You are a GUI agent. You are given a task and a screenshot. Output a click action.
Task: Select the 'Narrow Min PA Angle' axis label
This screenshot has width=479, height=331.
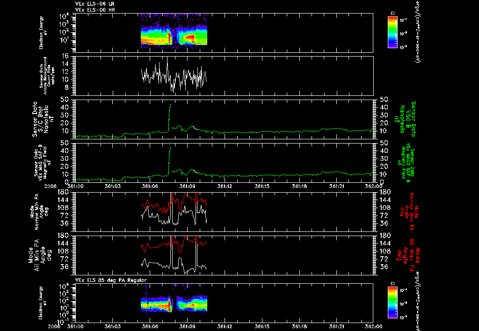click(x=39, y=211)
